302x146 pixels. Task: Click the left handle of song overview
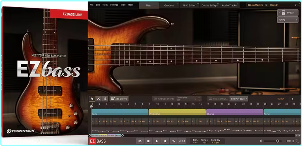click(90, 135)
